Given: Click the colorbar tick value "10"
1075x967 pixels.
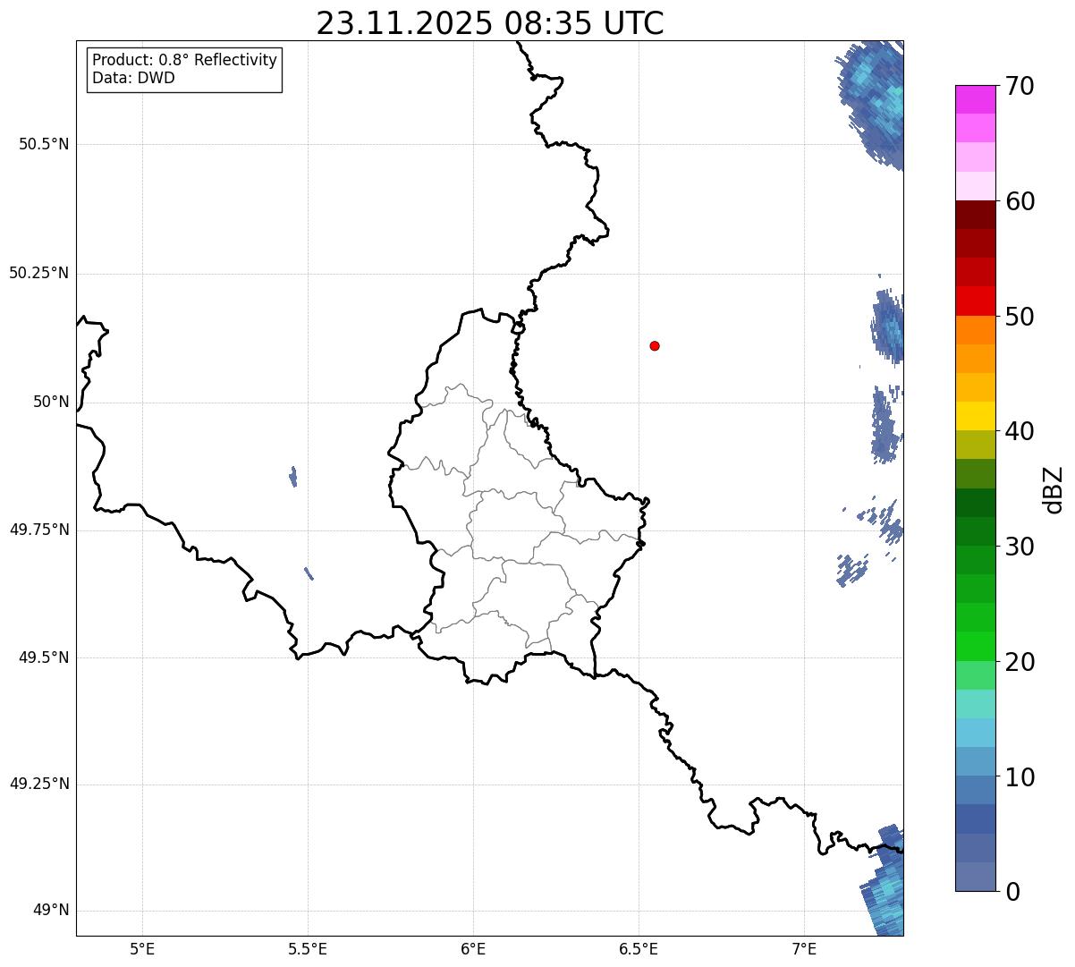Looking at the screenshot, I should click(1020, 777).
